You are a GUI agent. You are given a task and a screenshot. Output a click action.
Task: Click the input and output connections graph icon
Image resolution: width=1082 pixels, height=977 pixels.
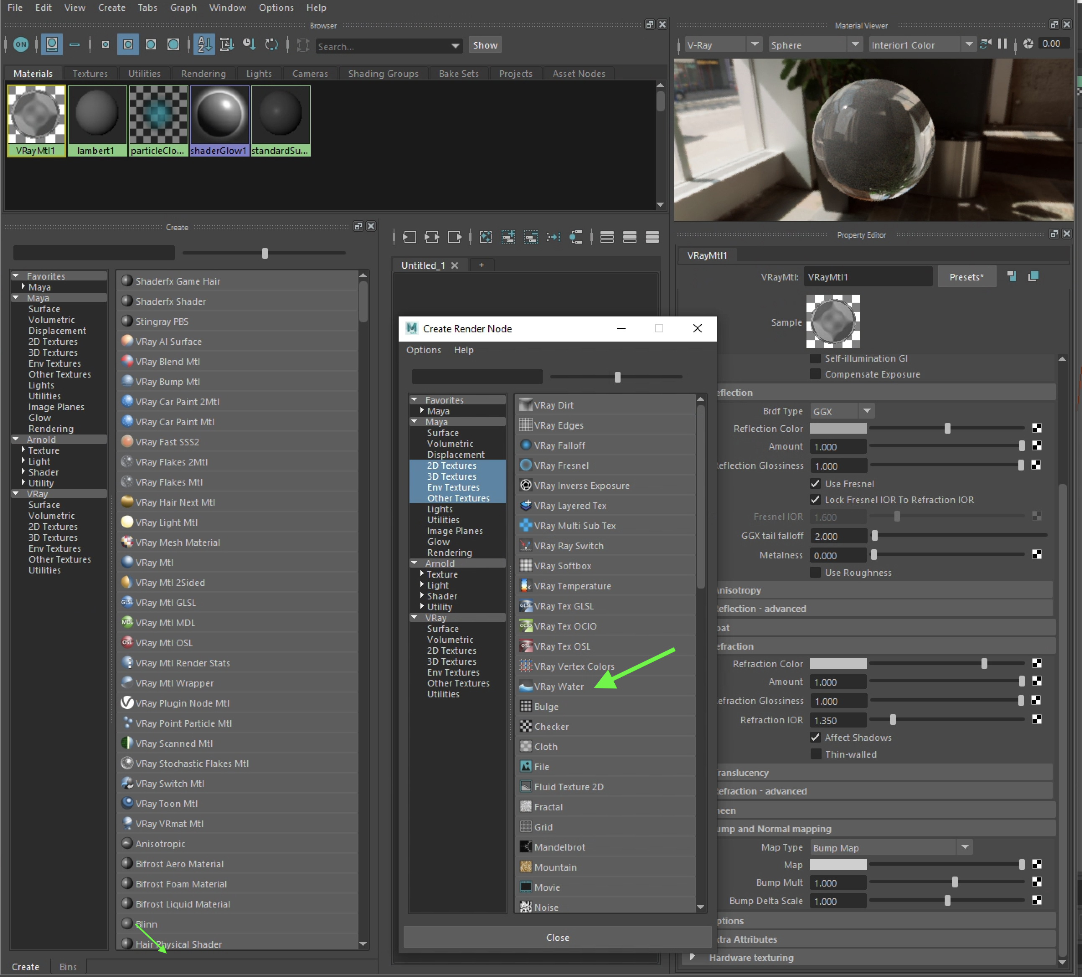(x=432, y=237)
